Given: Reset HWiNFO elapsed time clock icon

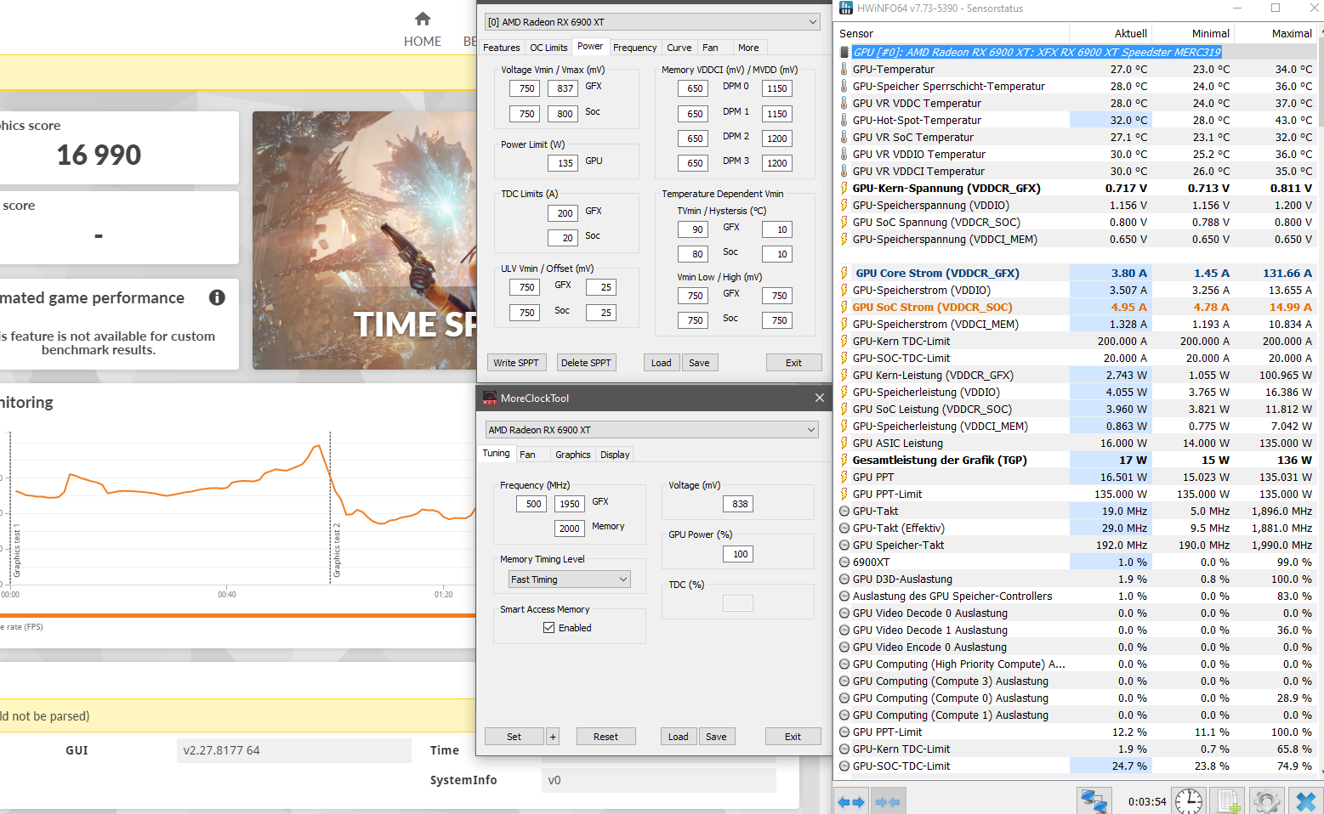Looking at the screenshot, I should [1189, 801].
